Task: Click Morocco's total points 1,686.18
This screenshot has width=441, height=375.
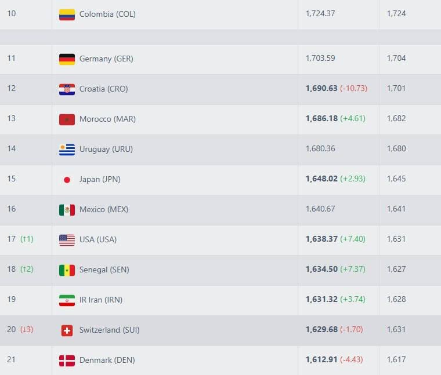Action: [321, 119]
